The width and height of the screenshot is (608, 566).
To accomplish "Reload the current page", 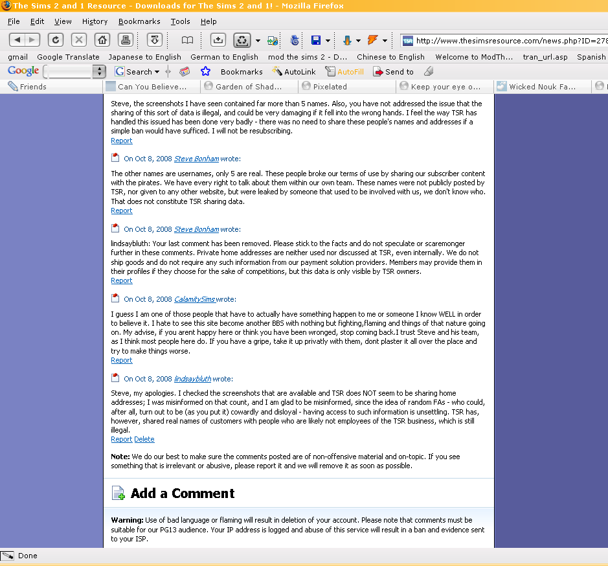I will click(x=56, y=40).
